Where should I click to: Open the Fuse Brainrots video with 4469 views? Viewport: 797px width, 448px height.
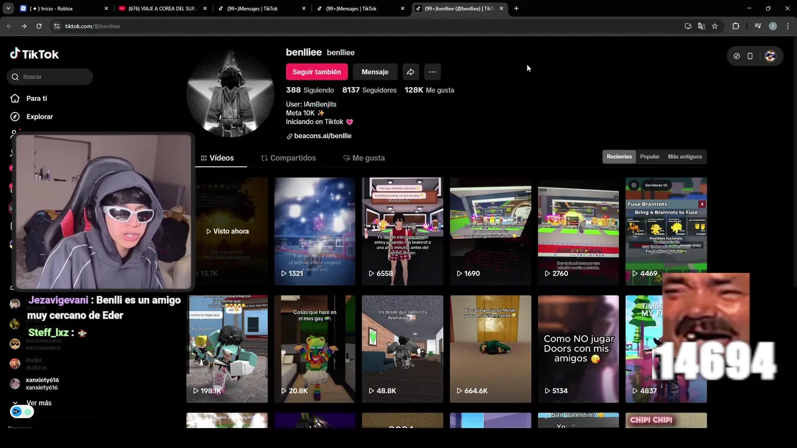coord(666,231)
